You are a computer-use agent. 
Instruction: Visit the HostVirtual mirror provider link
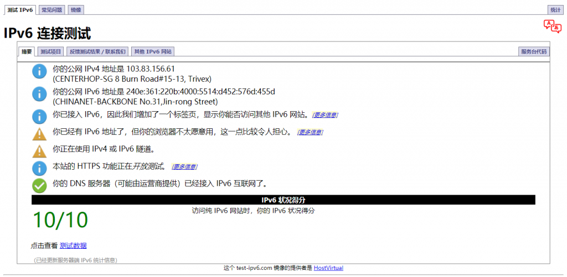(x=328, y=268)
